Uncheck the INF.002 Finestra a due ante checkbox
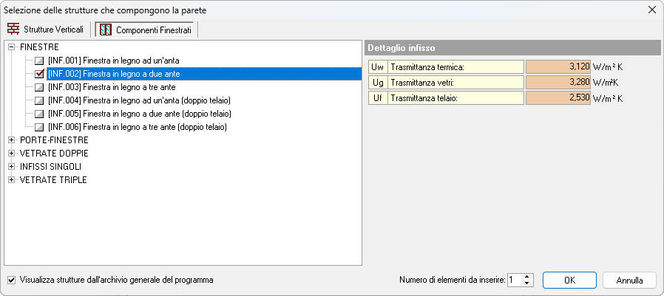664x296 pixels. click(x=39, y=74)
